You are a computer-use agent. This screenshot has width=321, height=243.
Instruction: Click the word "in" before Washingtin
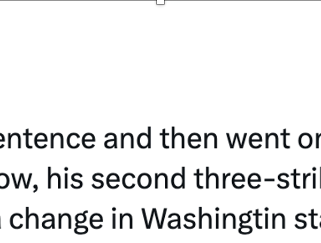(x=123, y=218)
